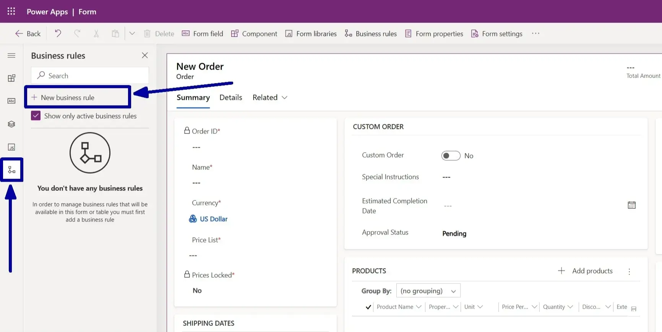Expand the left navigation hamburger menu
This screenshot has width=662, height=332.
[x=11, y=55]
